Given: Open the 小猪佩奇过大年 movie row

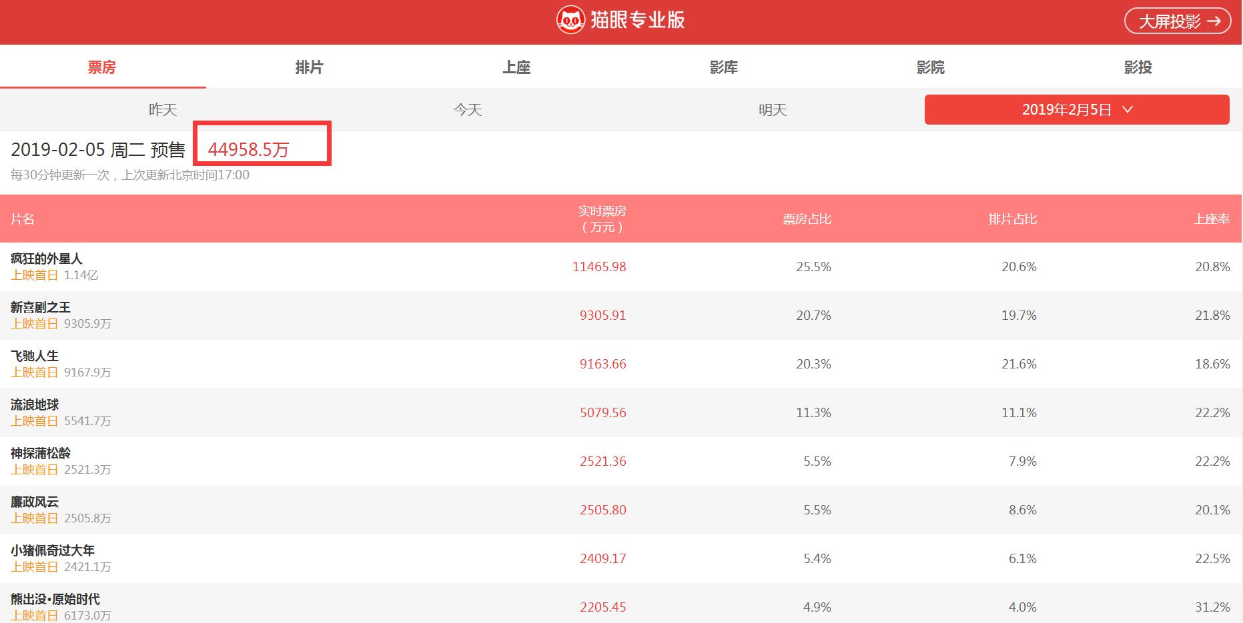Looking at the screenshot, I should tap(53, 550).
